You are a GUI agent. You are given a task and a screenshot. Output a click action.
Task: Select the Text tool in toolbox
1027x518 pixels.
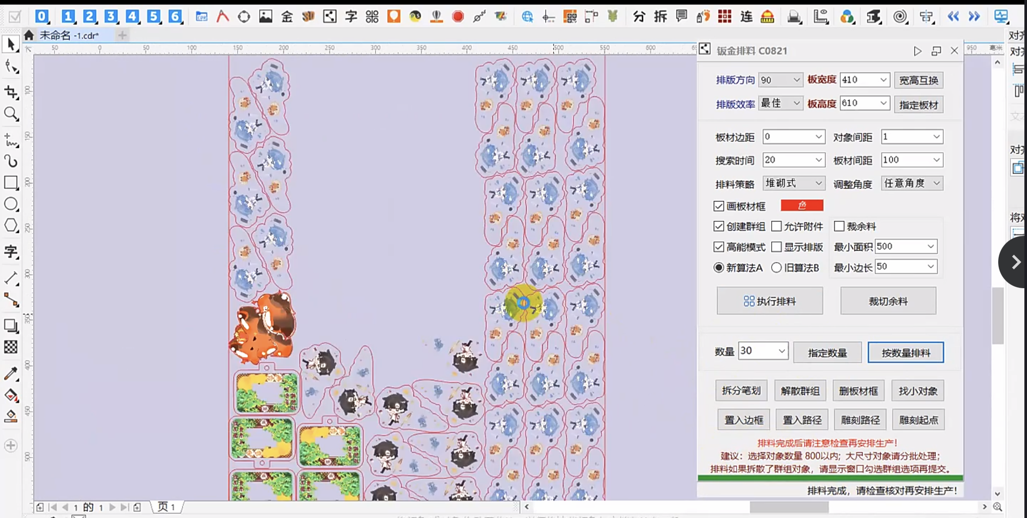pos(11,252)
